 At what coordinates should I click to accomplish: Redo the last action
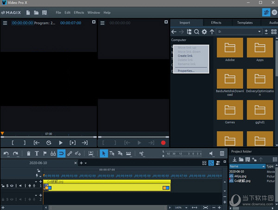coord(15,153)
